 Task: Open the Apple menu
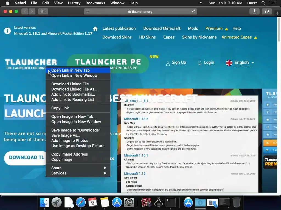[x=7, y=3]
